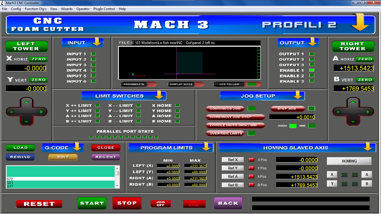The image size is (381, 214).
Task: Open the Config menu
Action: point(16,9)
